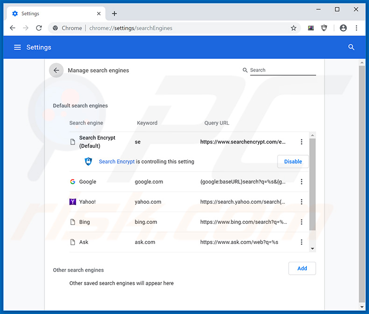Click the search engines list scrollbar thumb

click(312, 184)
